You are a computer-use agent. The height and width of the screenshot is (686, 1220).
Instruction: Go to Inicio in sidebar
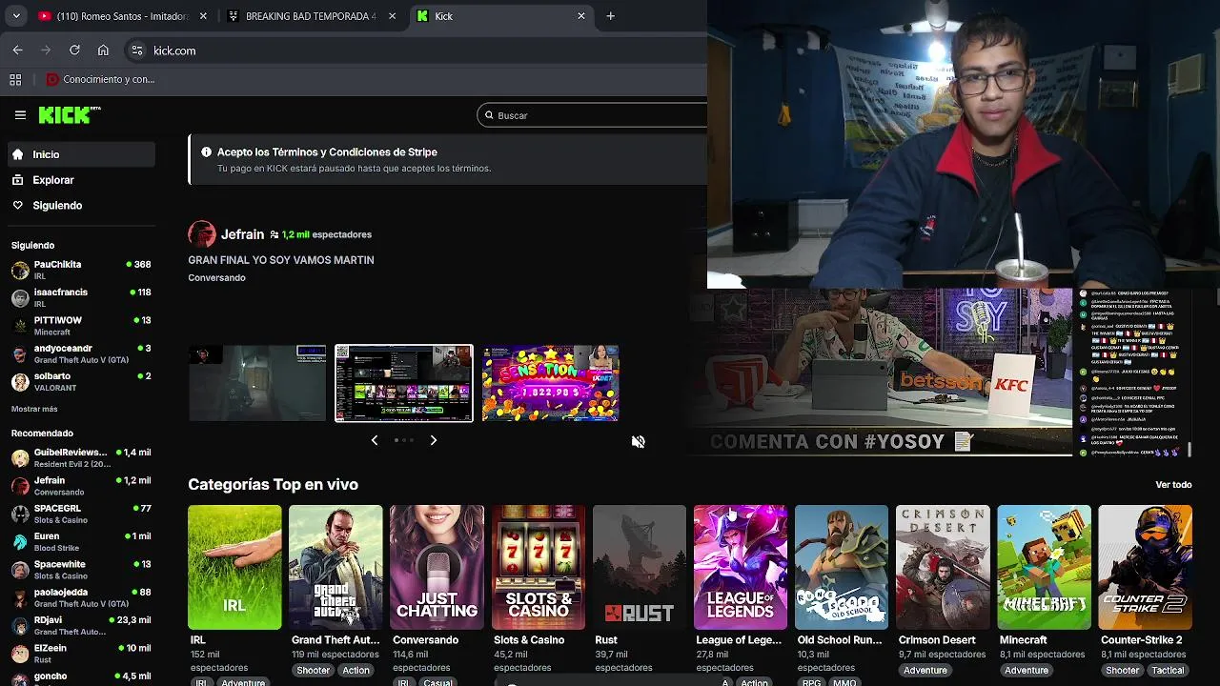pos(80,154)
